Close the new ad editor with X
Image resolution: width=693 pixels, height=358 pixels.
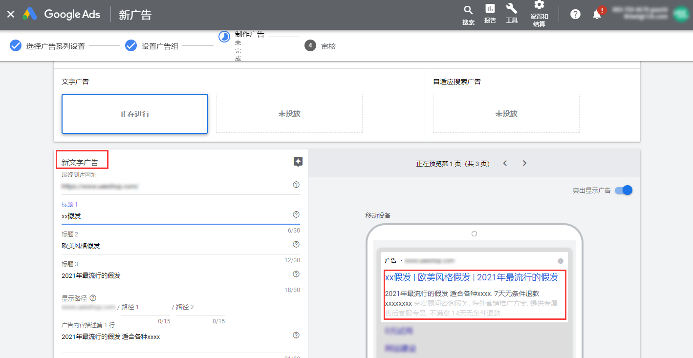[11, 14]
